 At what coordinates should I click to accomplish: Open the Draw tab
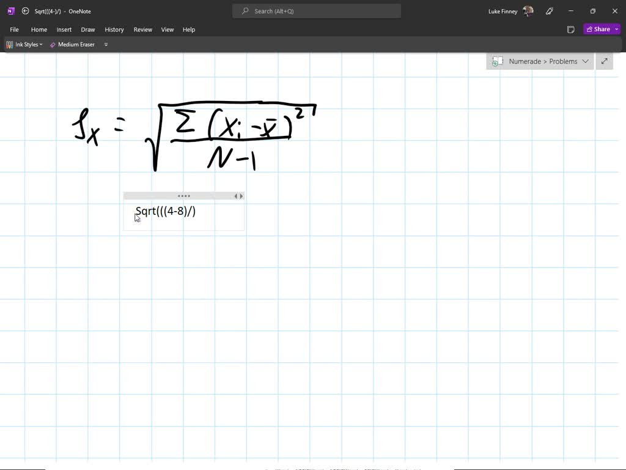click(88, 29)
